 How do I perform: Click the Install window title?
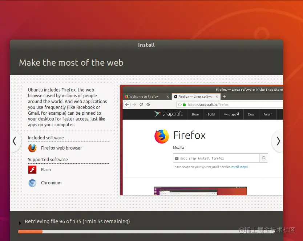tap(146, 45)
